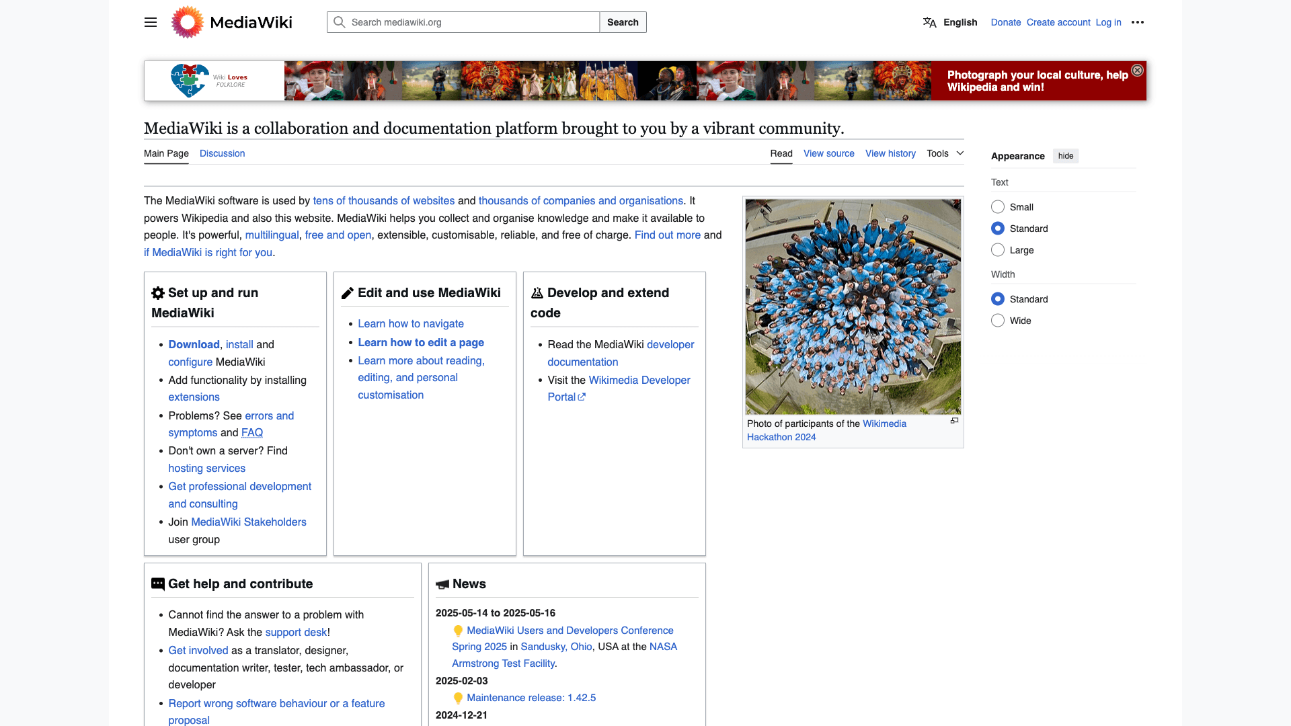Select Small text size

[x=998, y=207]
